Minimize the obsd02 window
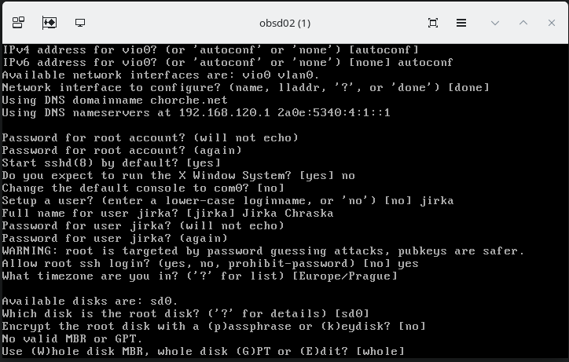The image size is (569, 362). coord(494,23)
